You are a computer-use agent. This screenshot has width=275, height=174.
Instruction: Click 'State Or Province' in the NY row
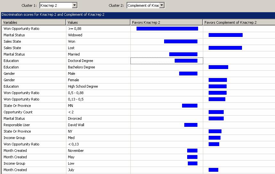(x=17, y=131)
